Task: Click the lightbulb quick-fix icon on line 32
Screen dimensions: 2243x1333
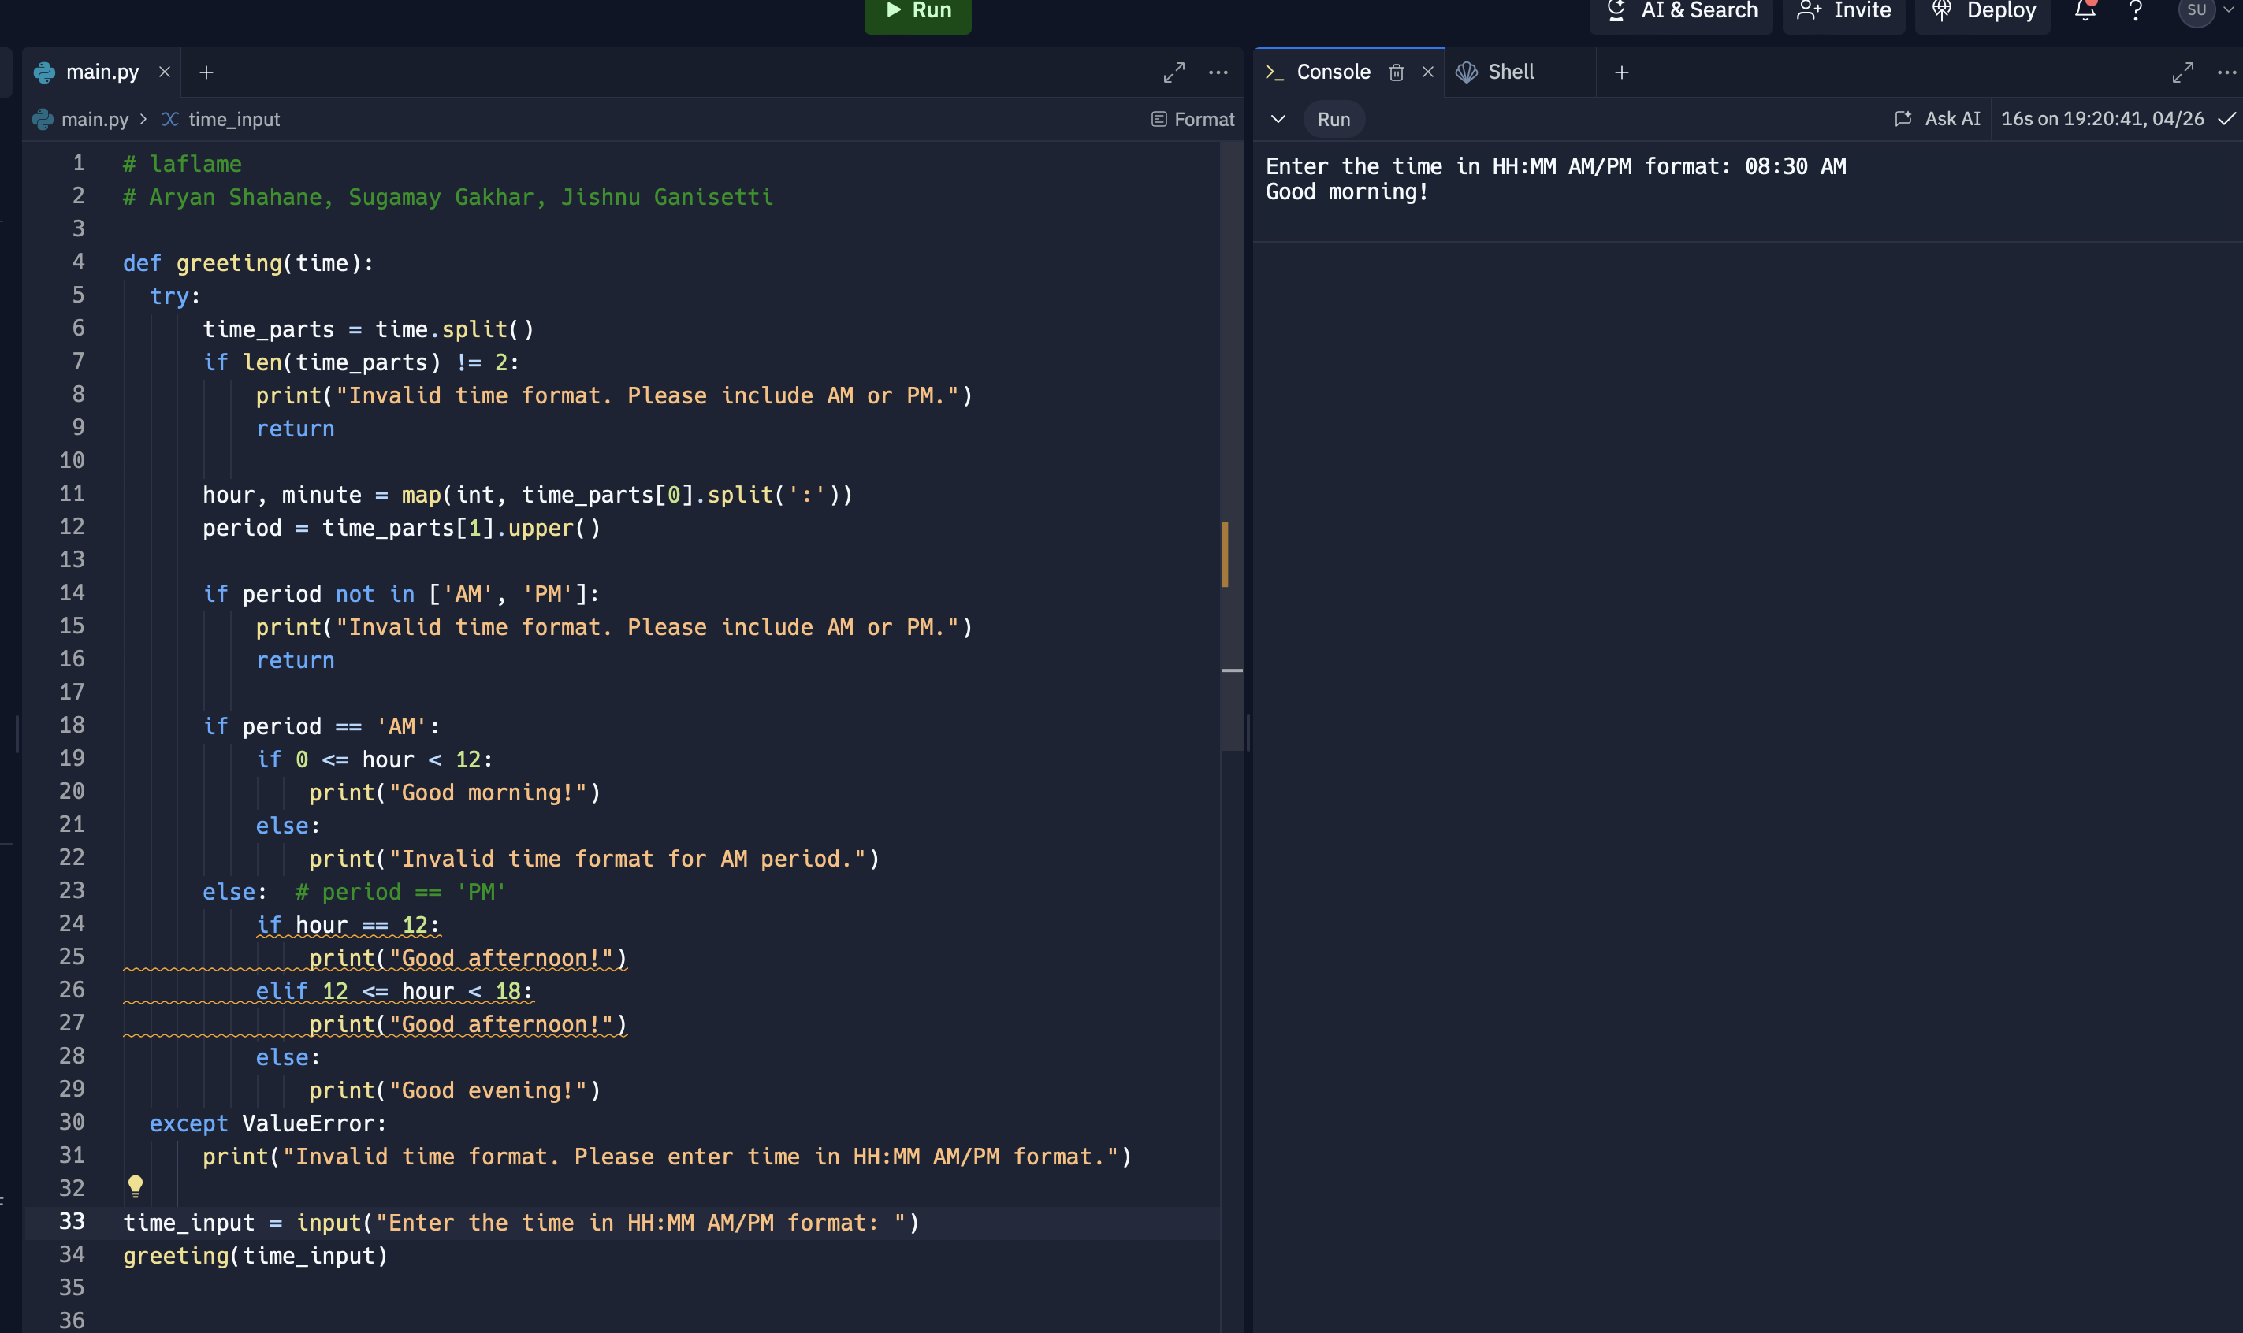Action: click(x=136, y=1186)
